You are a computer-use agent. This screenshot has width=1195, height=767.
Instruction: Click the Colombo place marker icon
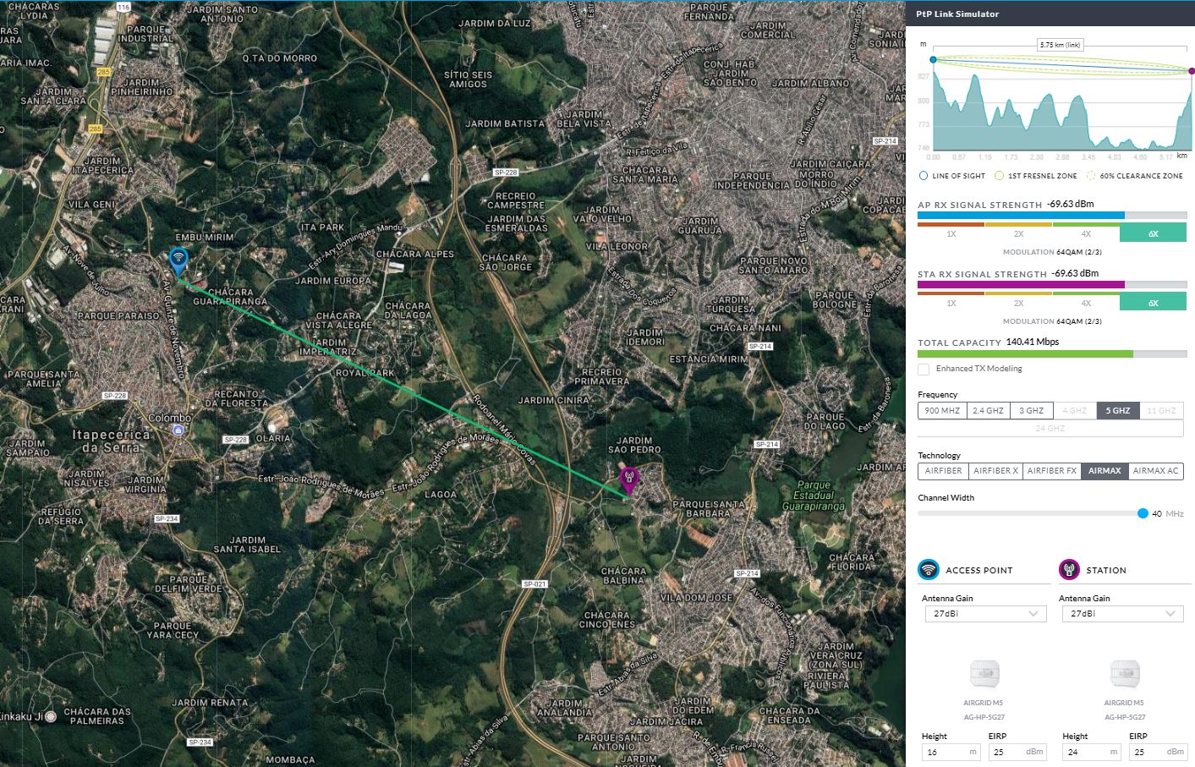178,430
